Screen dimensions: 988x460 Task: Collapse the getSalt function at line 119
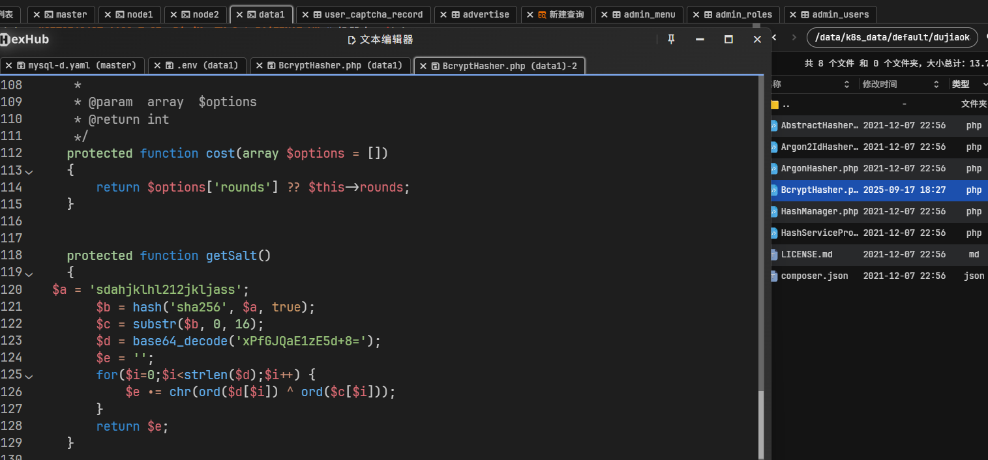click(28, 273)
